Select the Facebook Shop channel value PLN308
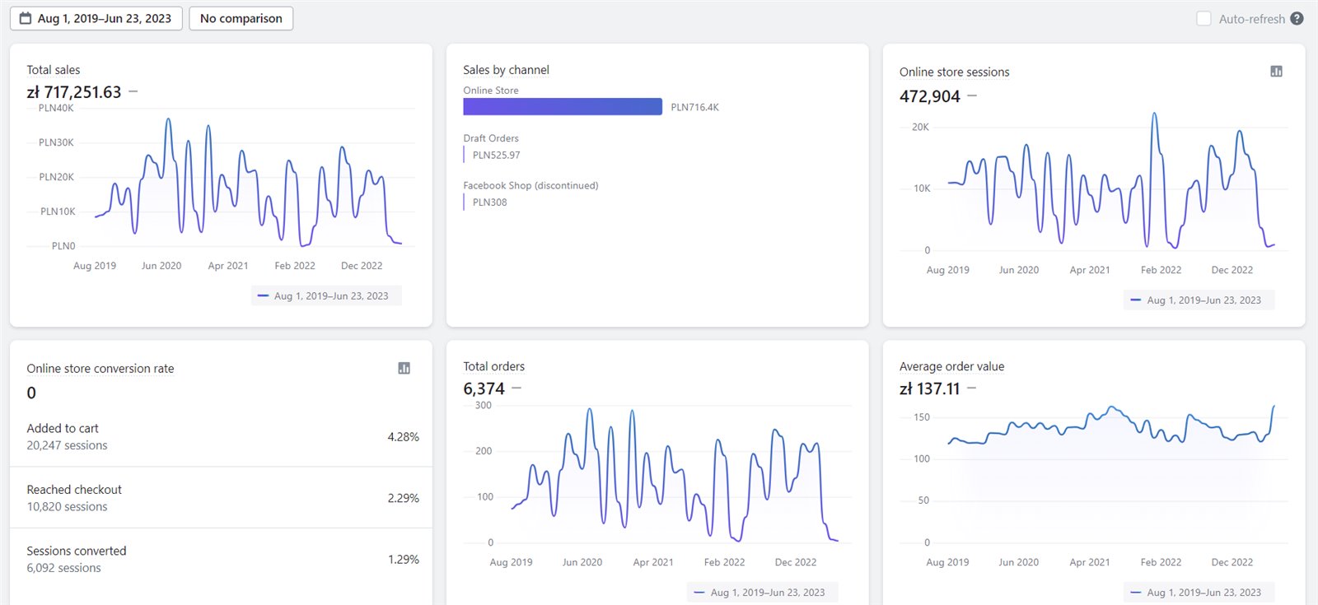The image size is (1318, 605). click(489, 202)
